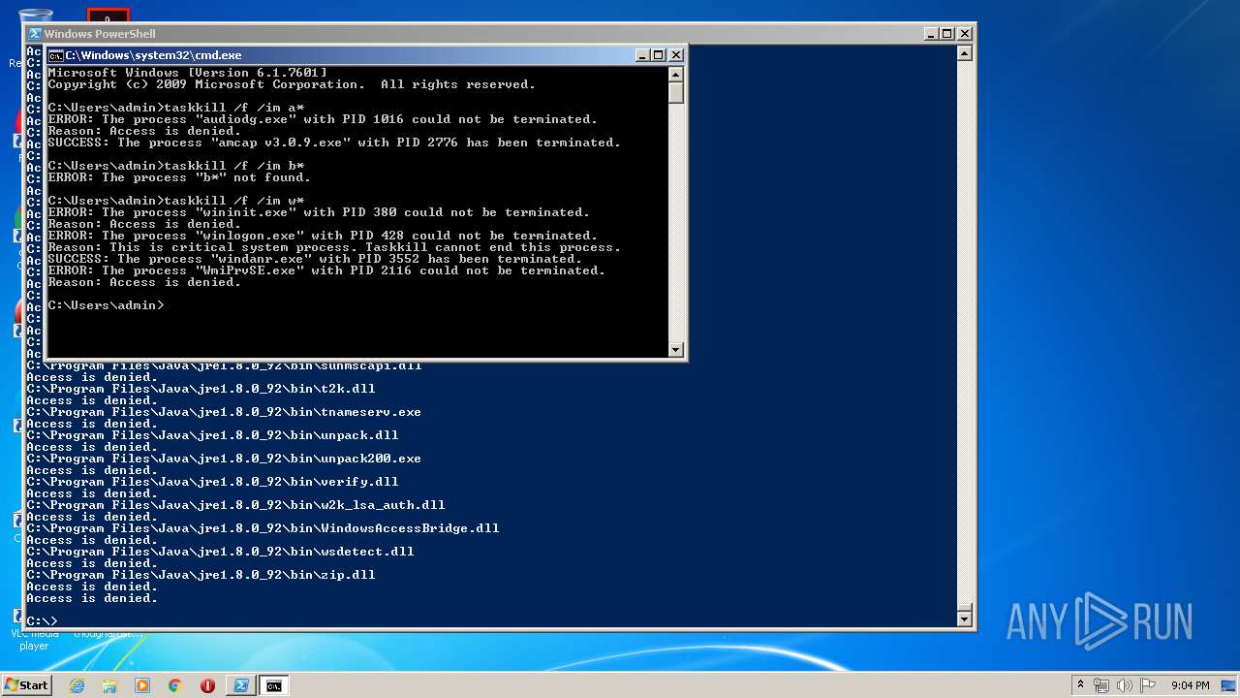This screenshot has width=1240, height=698.
Task: Open the volume speaker tray icon
Action: click(1125, 685)
